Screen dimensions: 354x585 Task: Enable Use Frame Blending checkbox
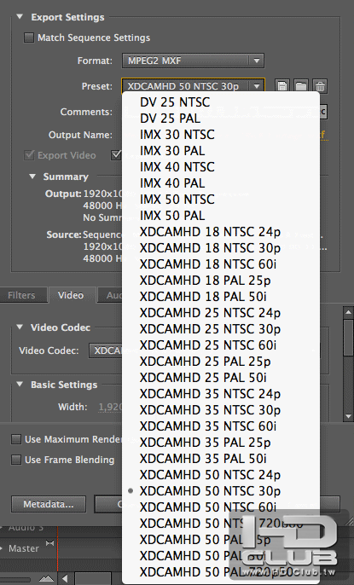[x=16, y=460]
